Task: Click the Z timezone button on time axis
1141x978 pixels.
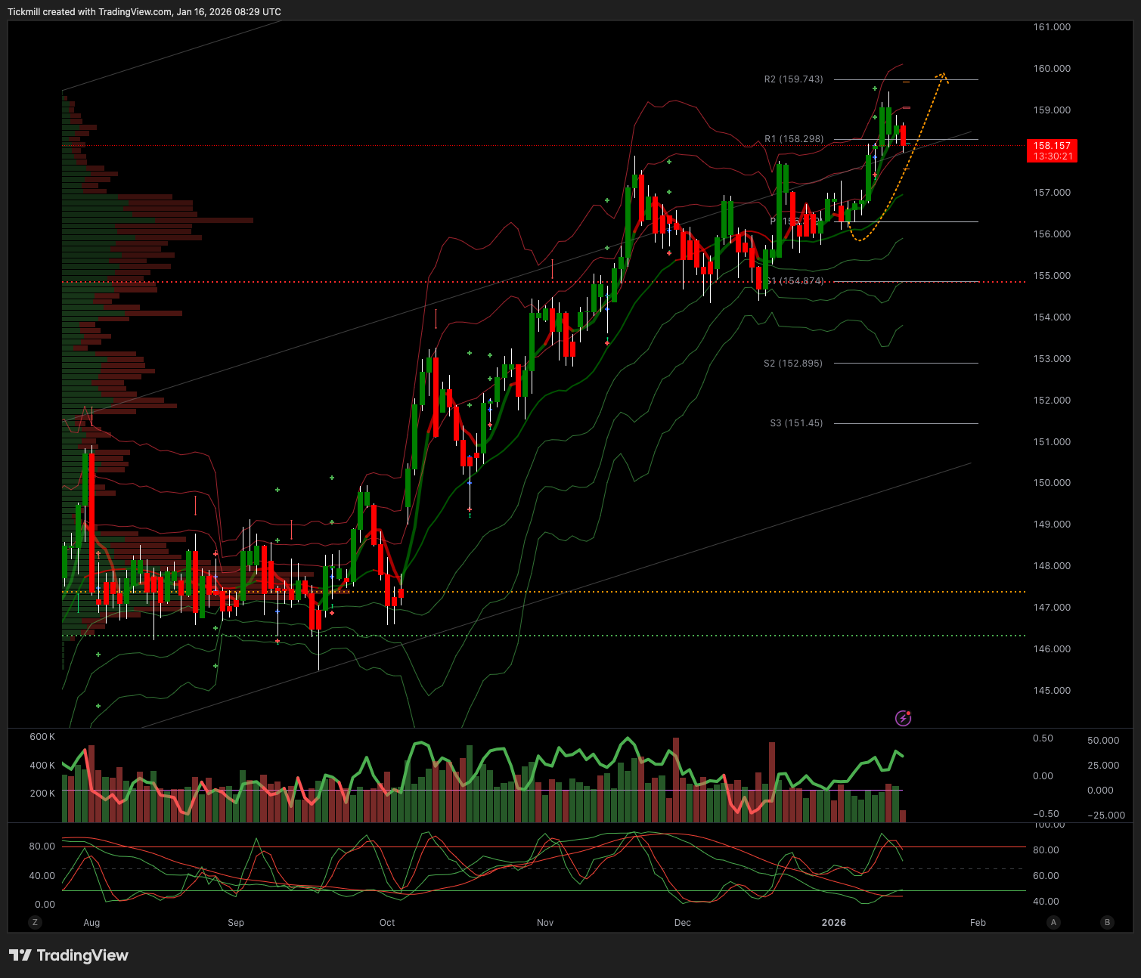Action: coord(34,922)
